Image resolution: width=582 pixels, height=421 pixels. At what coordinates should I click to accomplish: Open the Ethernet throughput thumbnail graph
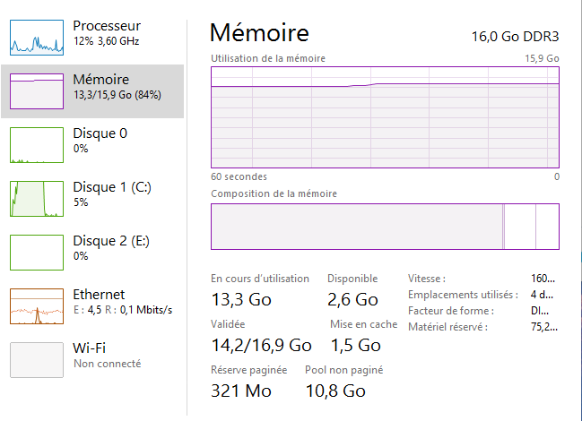pos(36,306)
